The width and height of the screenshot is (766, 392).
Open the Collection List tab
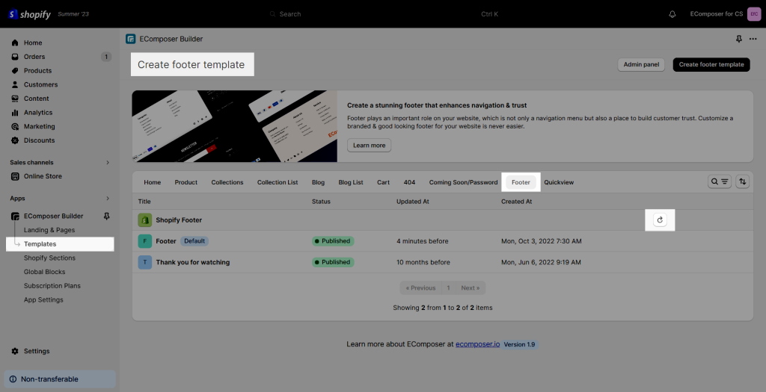coord(278,182)
